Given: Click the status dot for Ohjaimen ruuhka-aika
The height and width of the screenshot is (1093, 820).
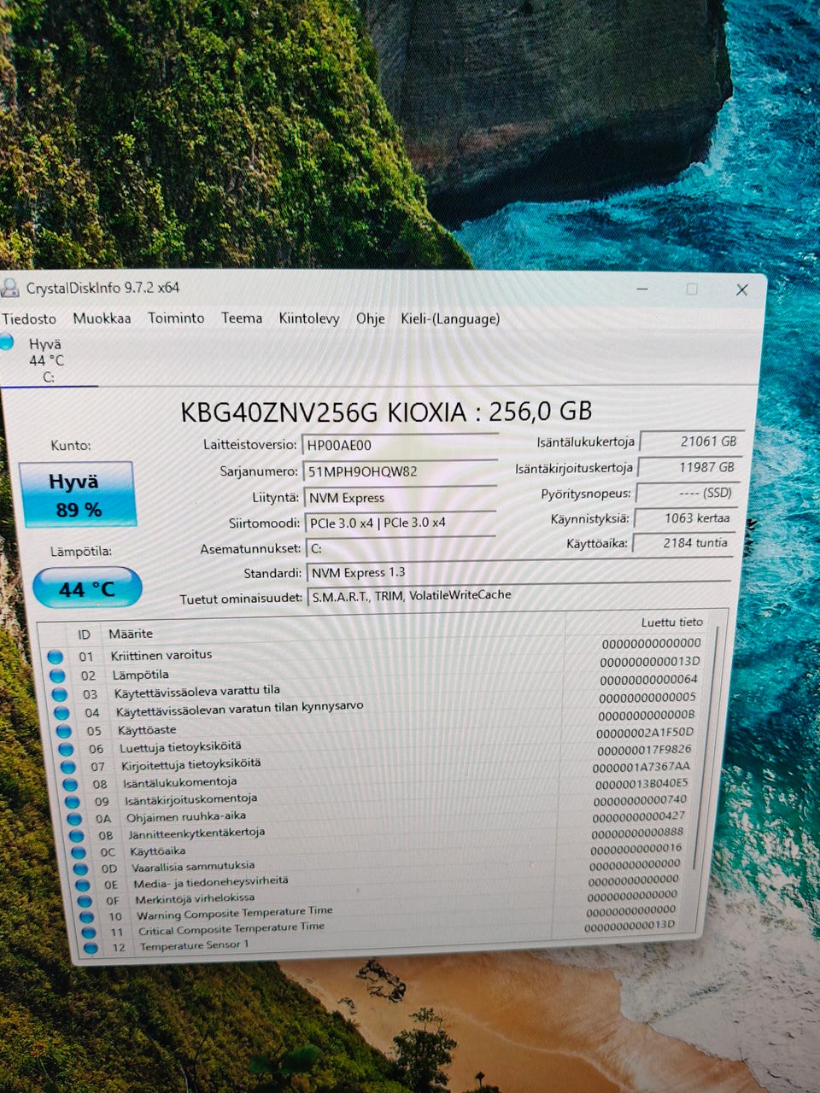Looking at the screenshot, I should click(x=75, y=819).
